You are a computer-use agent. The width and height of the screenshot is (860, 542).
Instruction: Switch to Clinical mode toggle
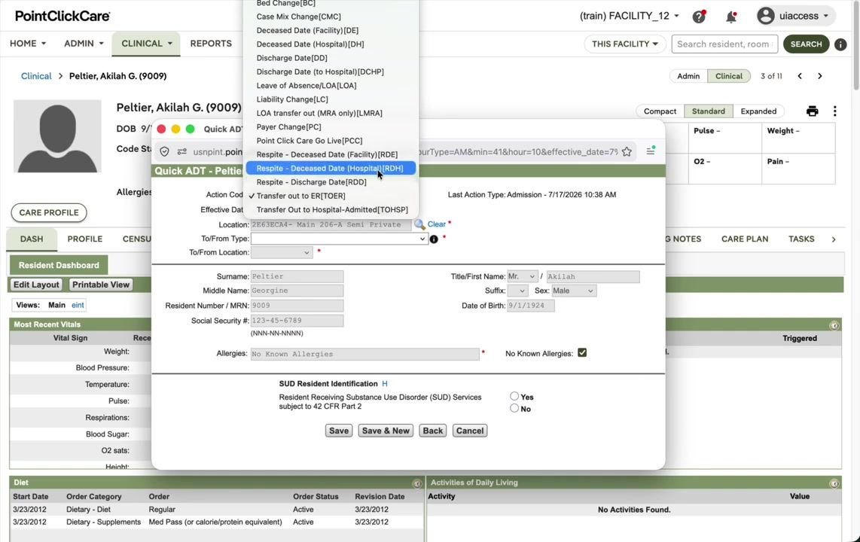[x=728, y=76]
